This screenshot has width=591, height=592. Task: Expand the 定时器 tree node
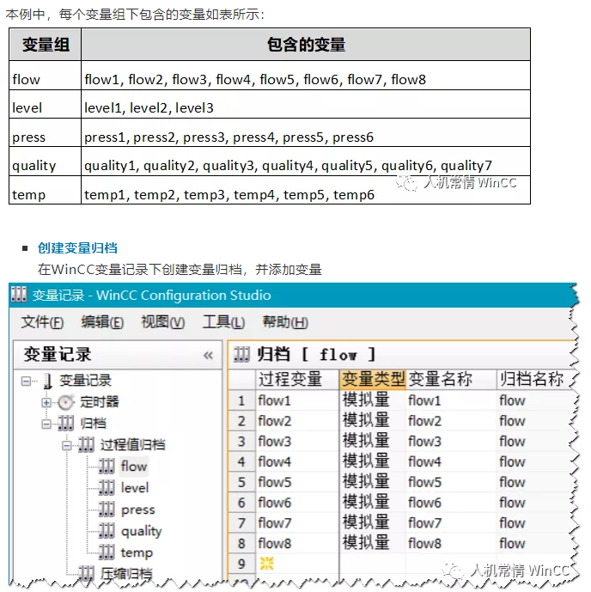click(x=46, y=402)
